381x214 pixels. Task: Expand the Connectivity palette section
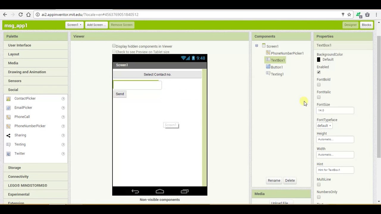click(36, 177)
